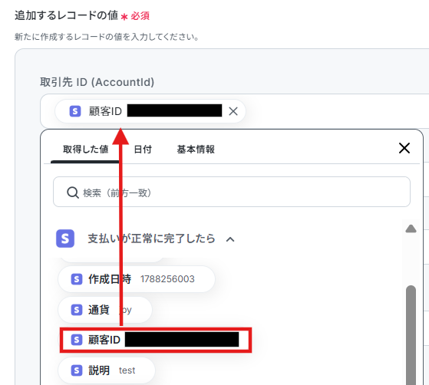Click the 支払いが正常に完了したら section header
The height and width of the screenshot is (385, 429).
(x=151, y=239)
